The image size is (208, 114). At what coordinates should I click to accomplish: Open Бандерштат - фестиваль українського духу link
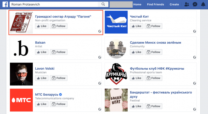point(161,94)
